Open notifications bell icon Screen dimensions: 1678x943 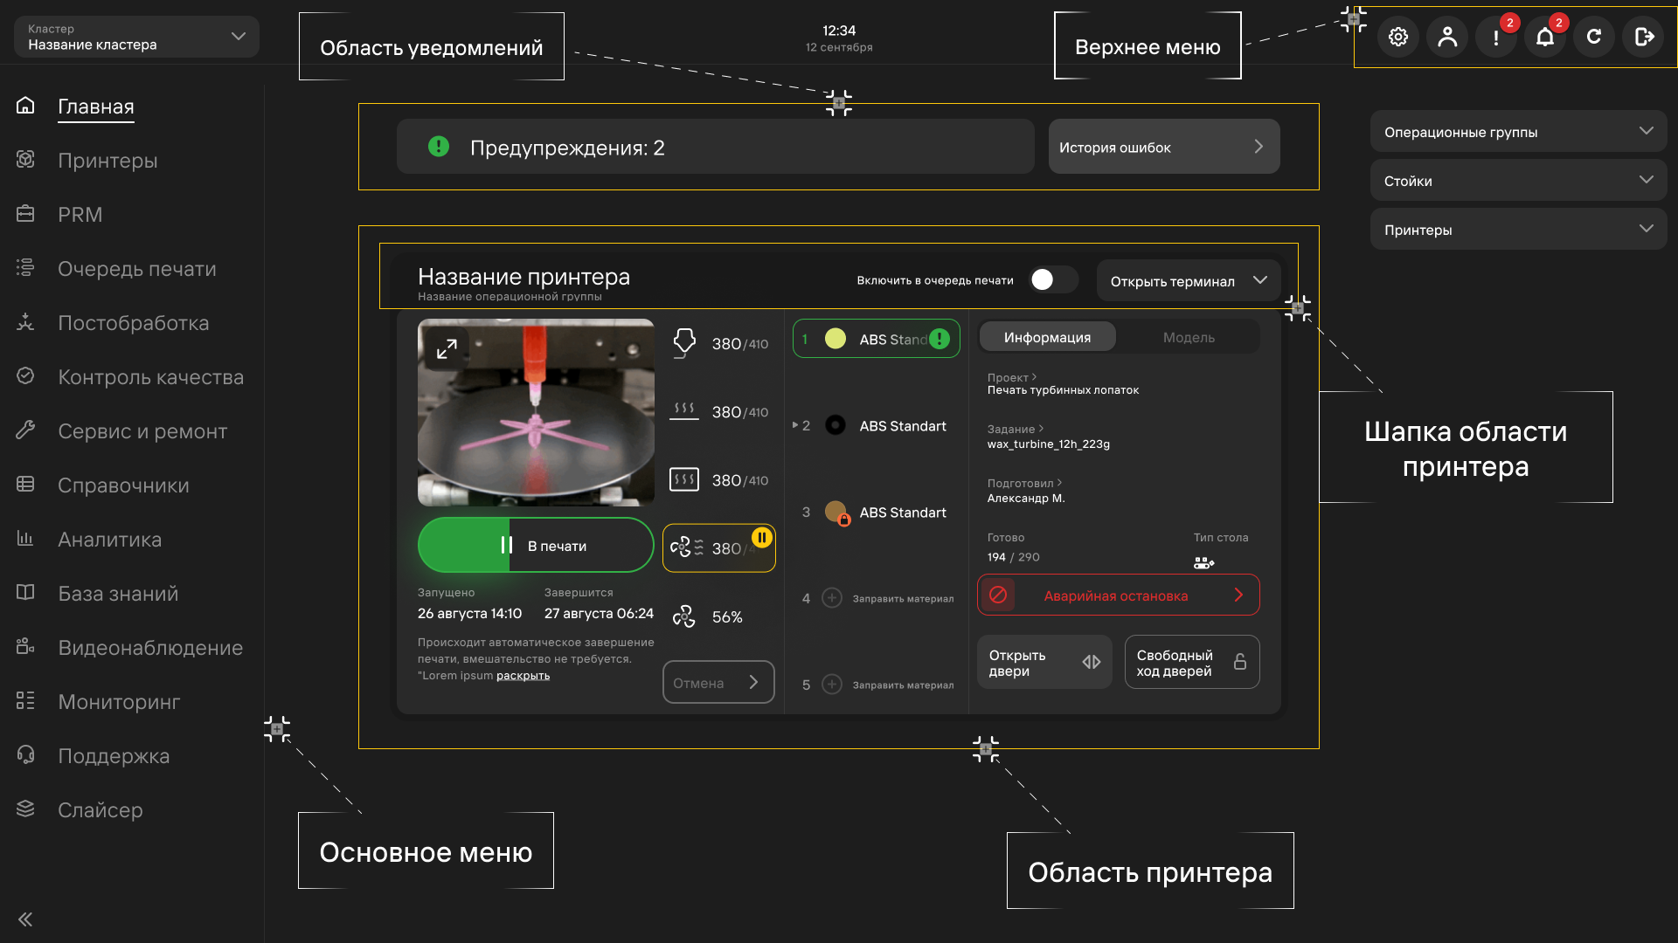pyautogui.click(x=1545, y=37)
